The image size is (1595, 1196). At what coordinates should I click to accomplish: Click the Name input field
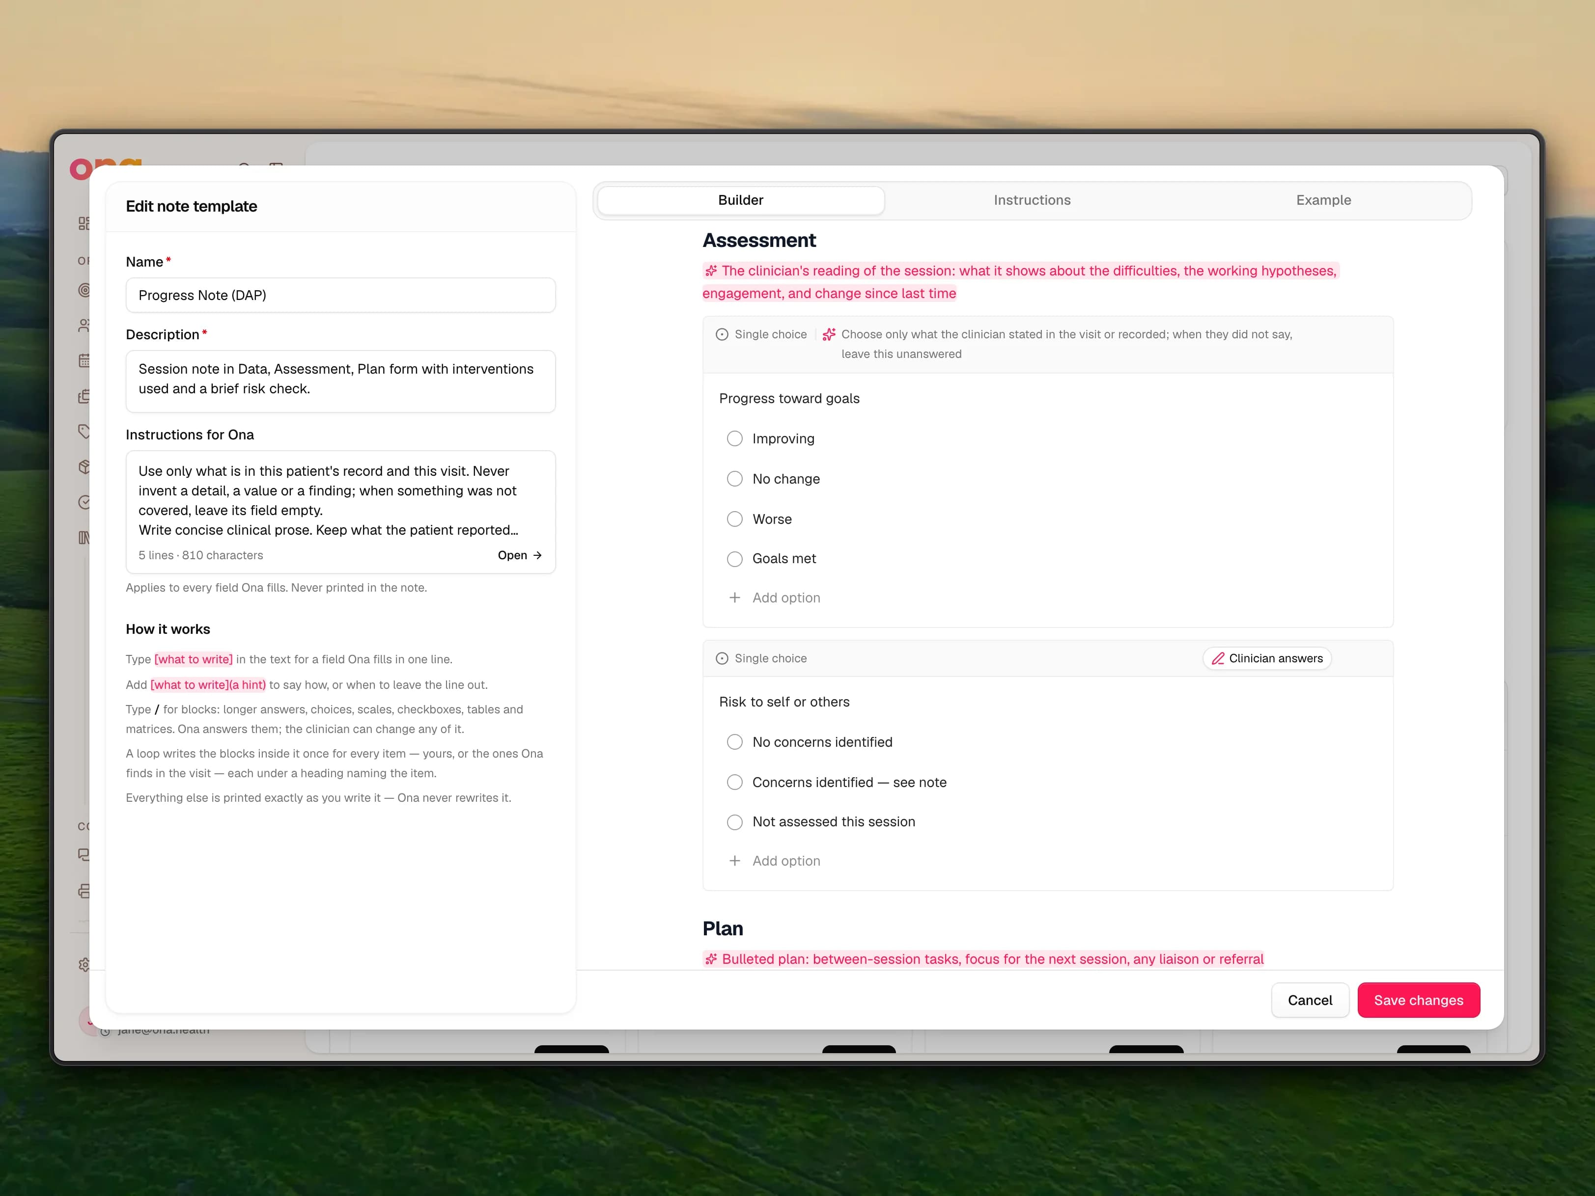pos(340,296)
